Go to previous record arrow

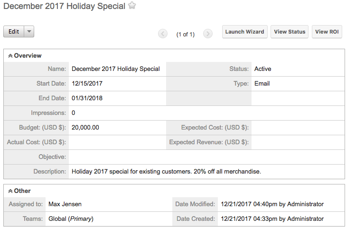coord(163,34)
